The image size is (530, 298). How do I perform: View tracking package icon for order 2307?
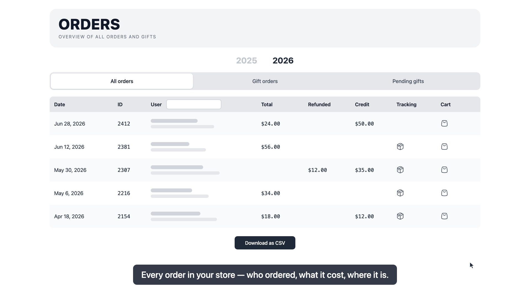400,170
